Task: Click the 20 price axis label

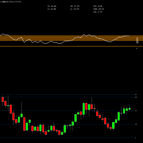Action: click(136, 97)
